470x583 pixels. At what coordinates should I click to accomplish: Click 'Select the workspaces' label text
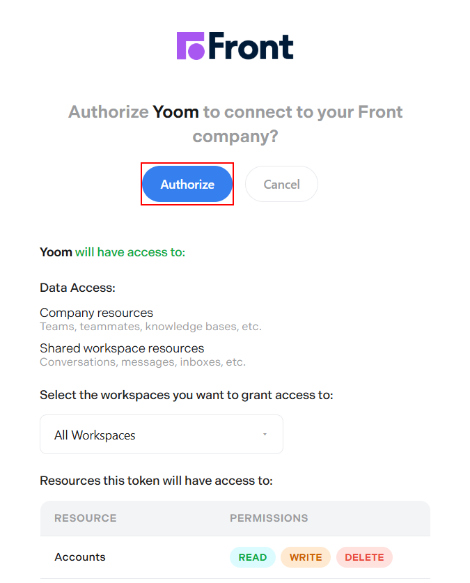click(x=186, y=395)
